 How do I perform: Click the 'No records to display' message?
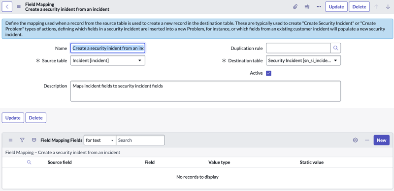[x=197, y=177]
